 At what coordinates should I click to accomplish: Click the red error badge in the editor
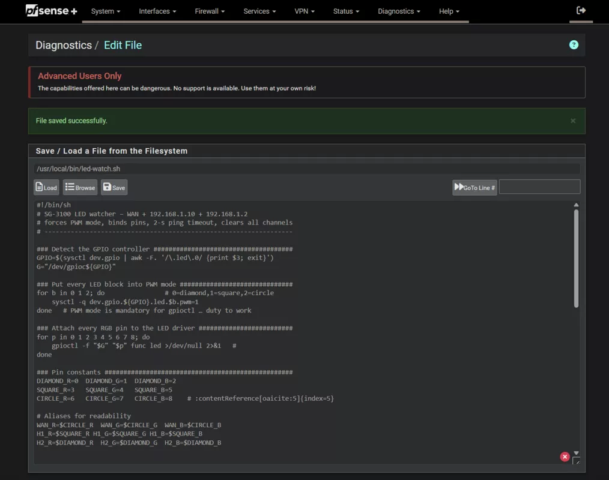pyautogui.click(x=565, y=457)
